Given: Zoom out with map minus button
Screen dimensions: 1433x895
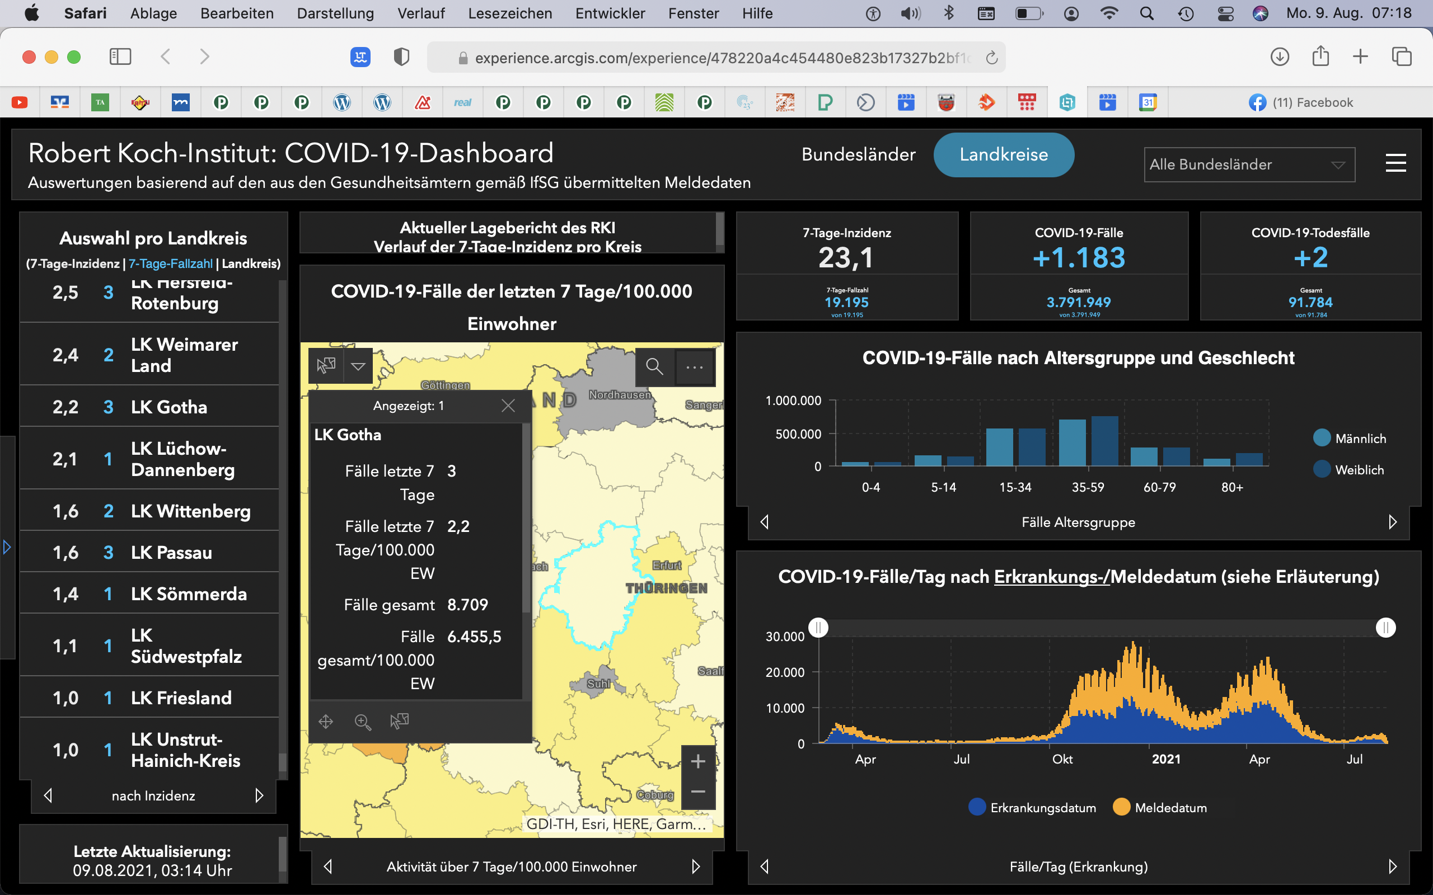Looking at the screenshot, I should (x=698, y=792).
